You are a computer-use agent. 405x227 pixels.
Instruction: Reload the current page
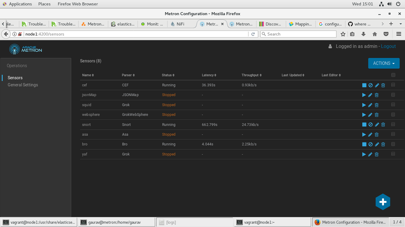(253, 34)
